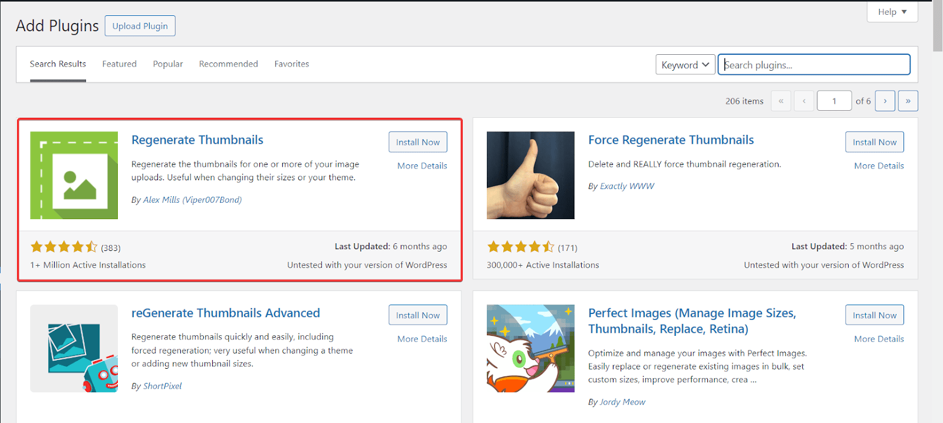View the Favorites tab
This screenshot has height=423, width=943.
point(292,64)
